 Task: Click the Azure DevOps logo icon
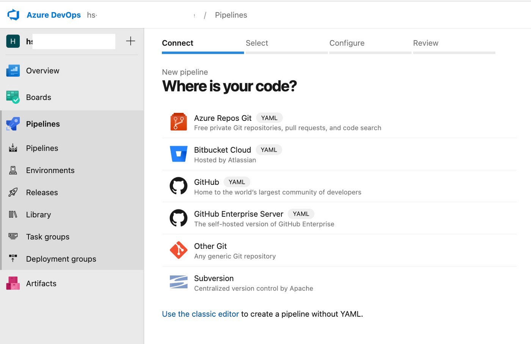pos(13,15)
